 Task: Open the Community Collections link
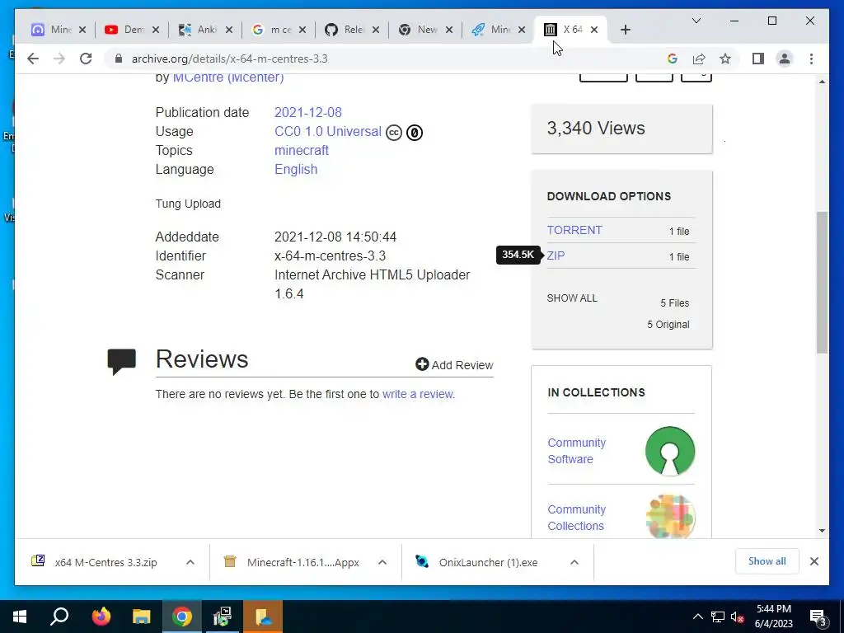[576, 518]
